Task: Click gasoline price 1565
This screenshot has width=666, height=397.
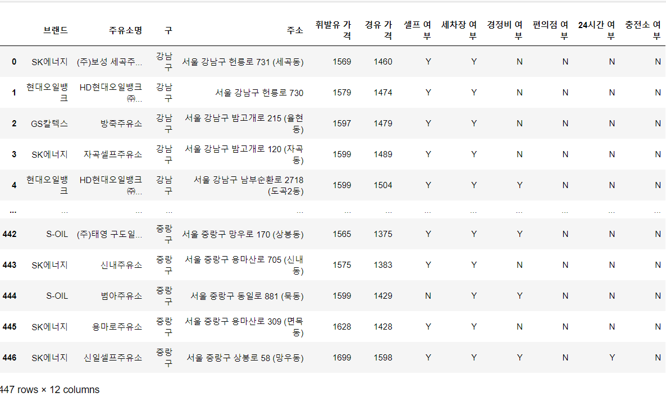Action: 342,234
